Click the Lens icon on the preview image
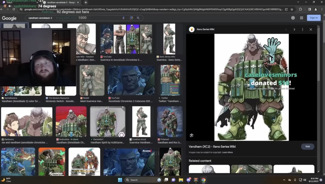 point(191,135)
